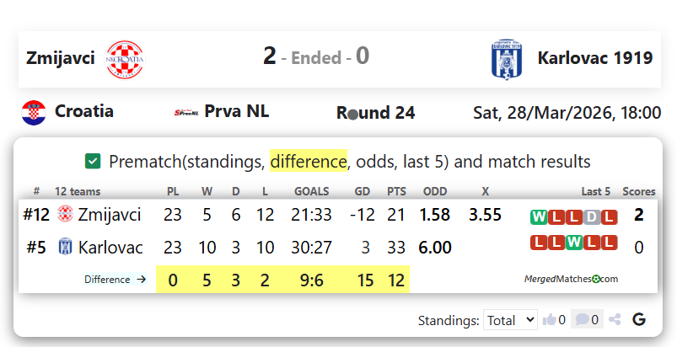Image resolution: width=677 pixels, height=347 pixels.
Task: Click the Round 24 label
Action: (375, 112)
